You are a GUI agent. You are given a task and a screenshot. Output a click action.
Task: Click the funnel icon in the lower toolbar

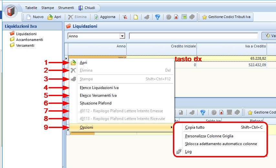tap(203, 112)
